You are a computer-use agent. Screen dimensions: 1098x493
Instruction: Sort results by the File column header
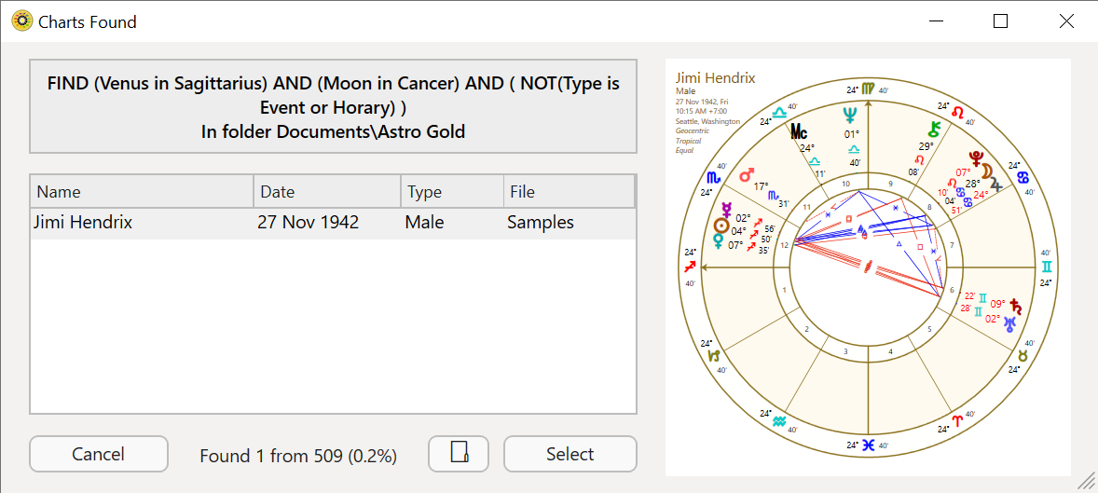(569, 191)
